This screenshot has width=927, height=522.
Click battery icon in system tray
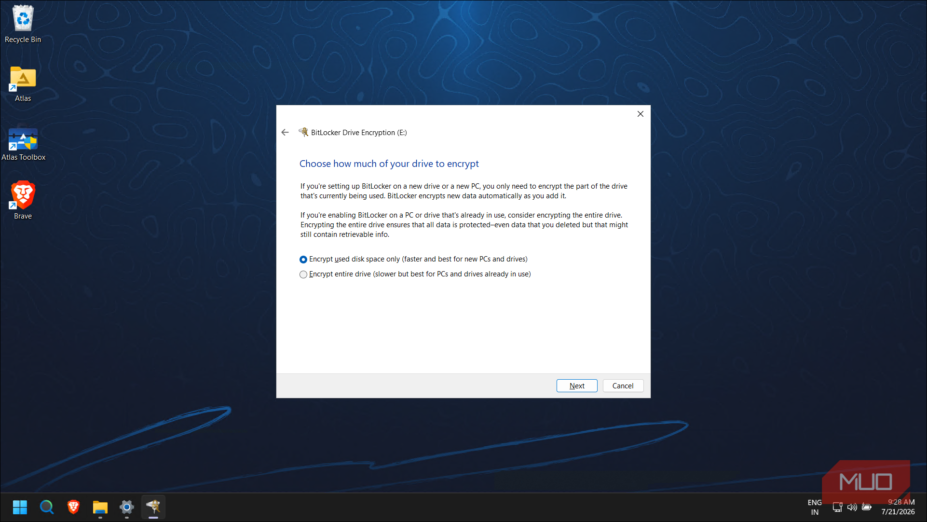867,507
